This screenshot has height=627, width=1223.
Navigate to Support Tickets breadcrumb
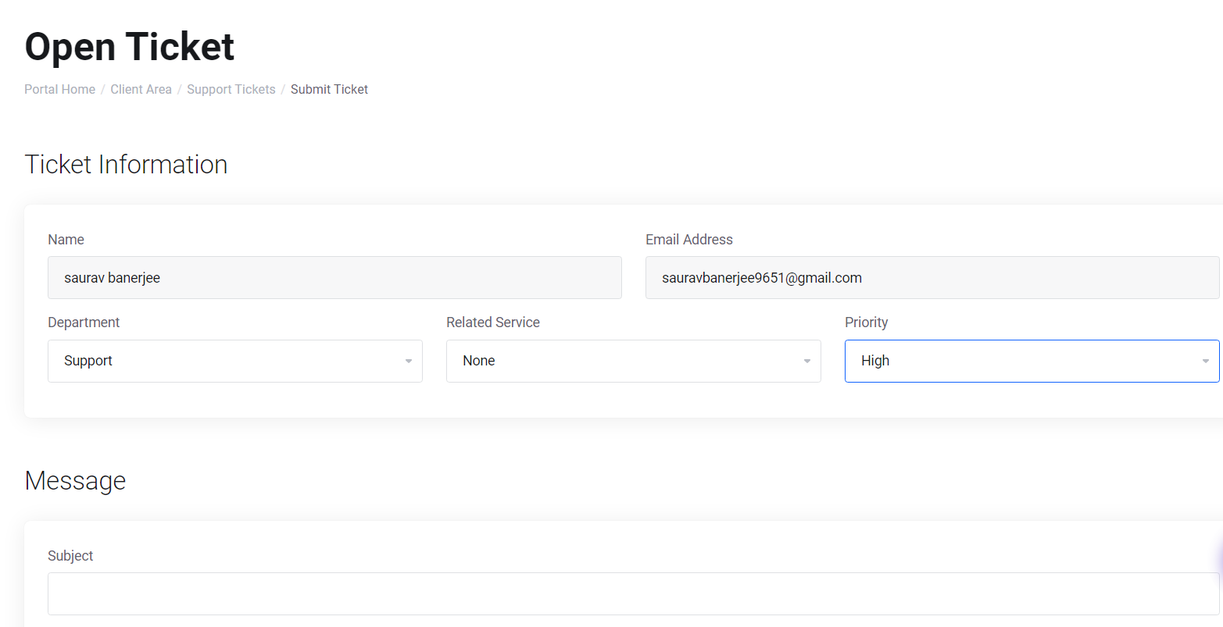(x=231, y=89)
